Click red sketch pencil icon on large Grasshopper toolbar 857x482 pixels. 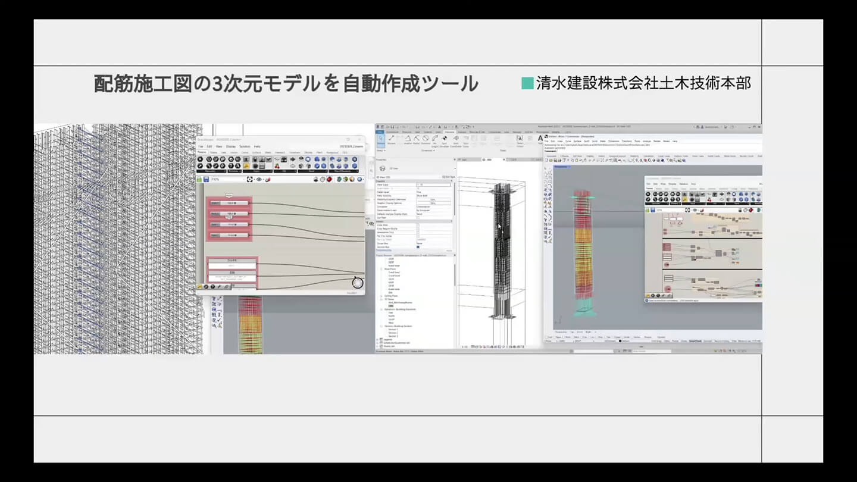[268, 180]
